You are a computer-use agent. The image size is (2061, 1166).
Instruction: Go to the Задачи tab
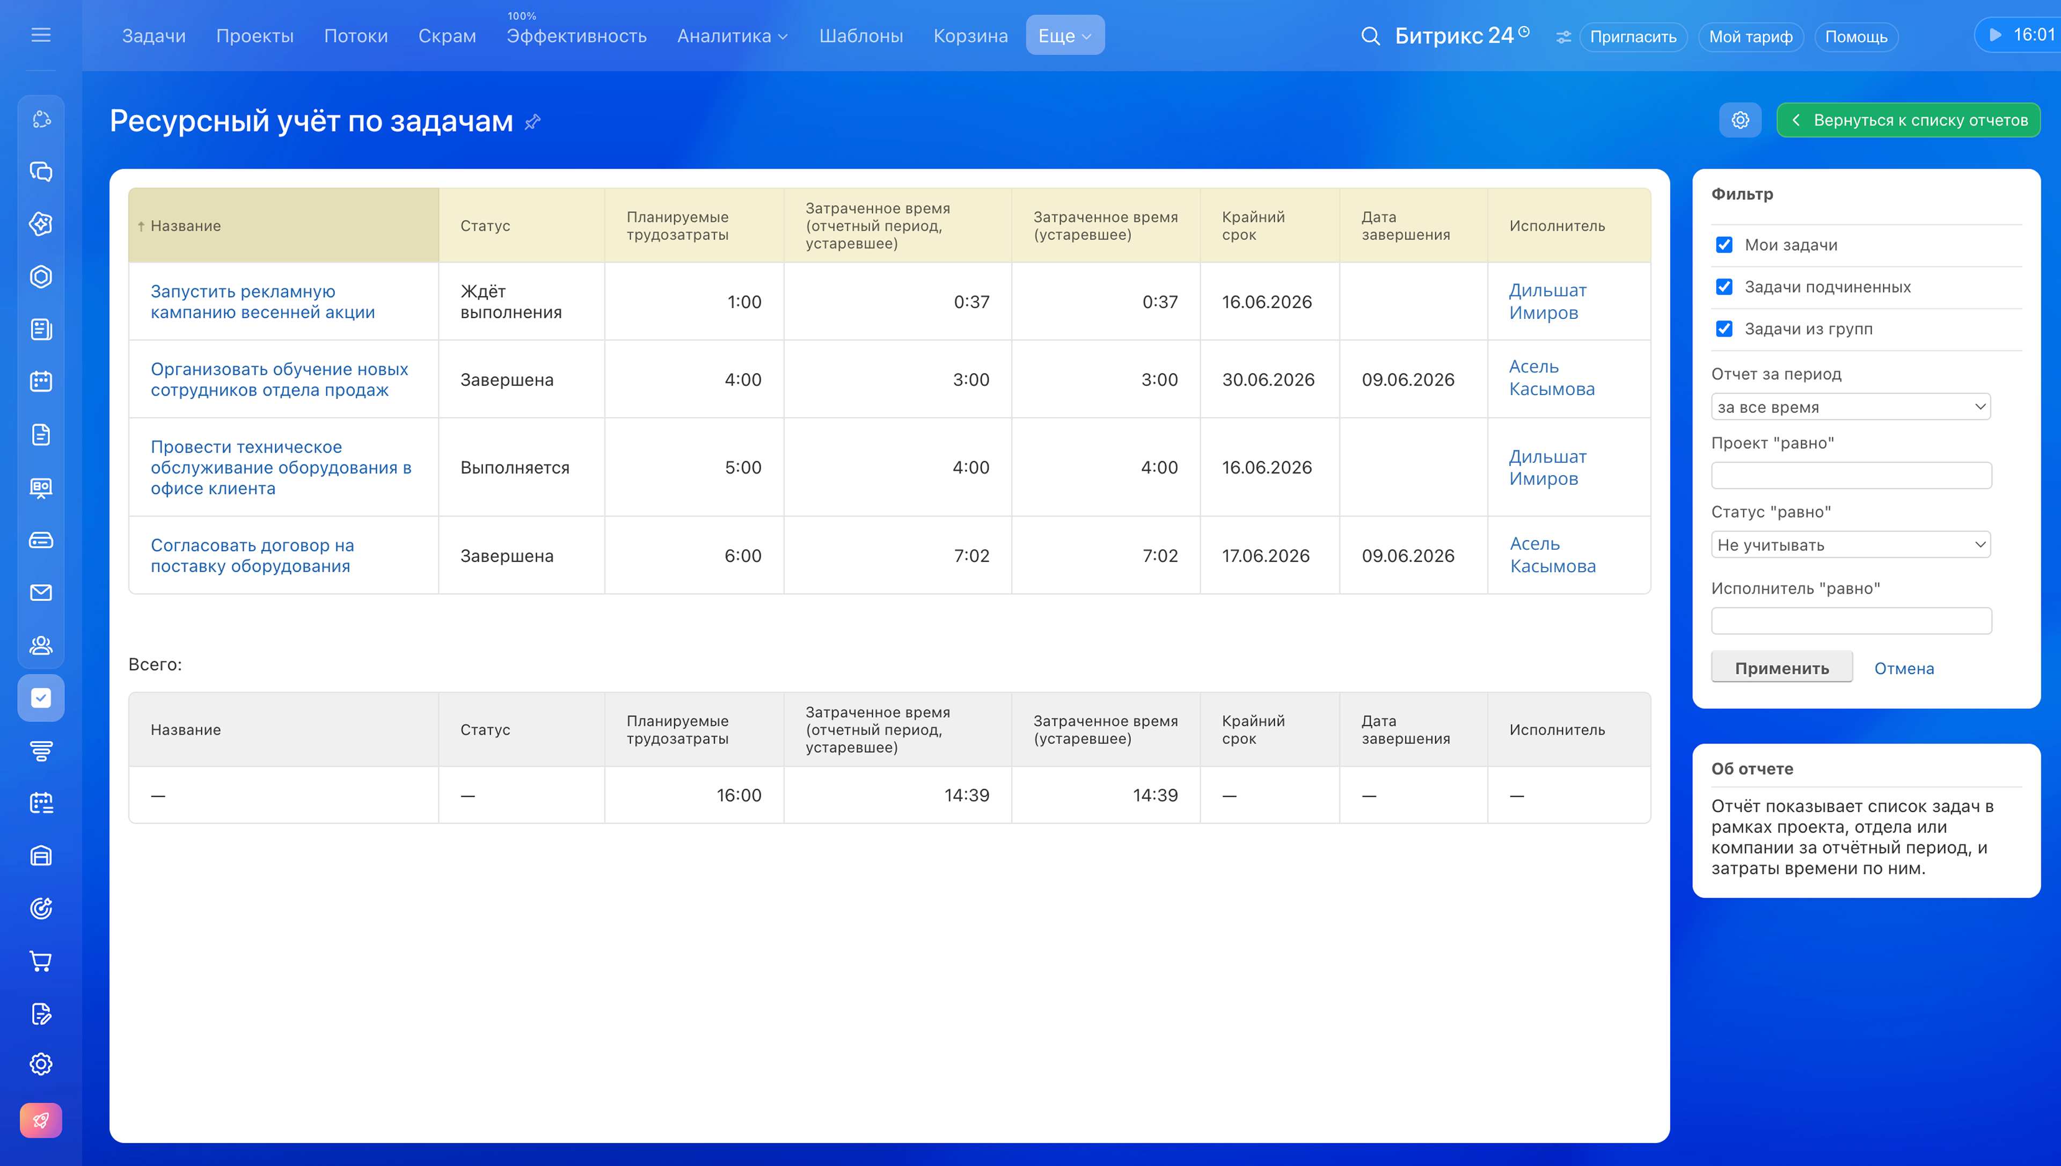(x=154, y=36)
